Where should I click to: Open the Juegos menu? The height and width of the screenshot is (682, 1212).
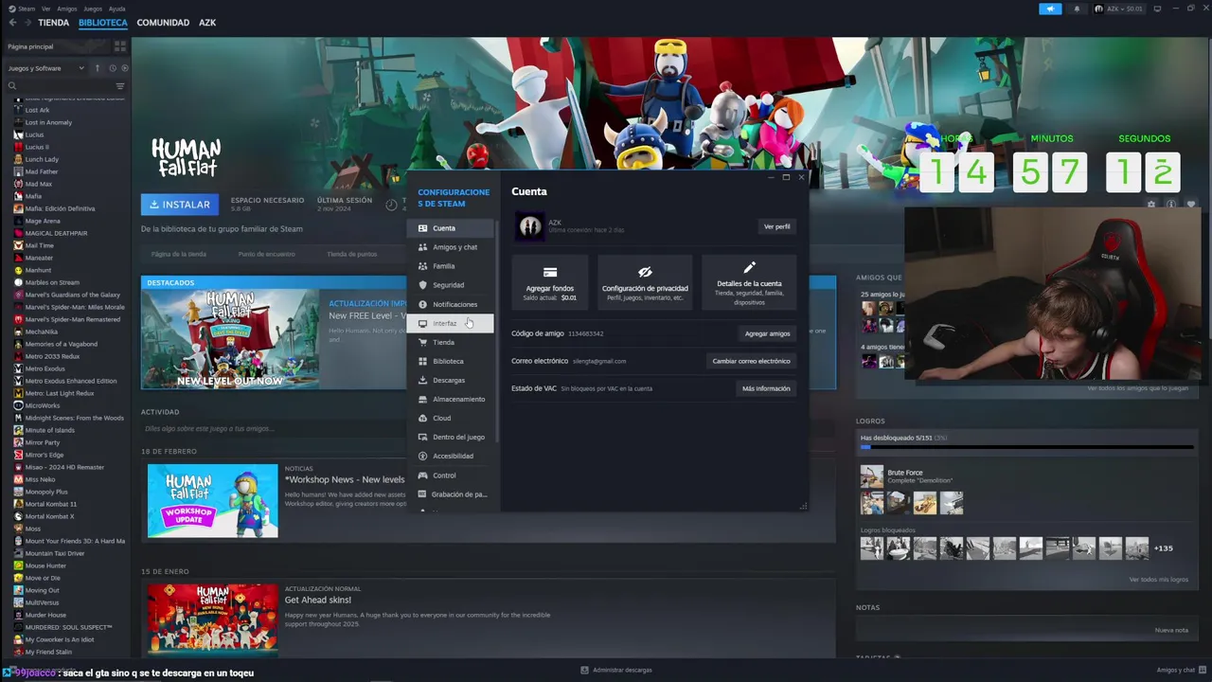(93, 9)
